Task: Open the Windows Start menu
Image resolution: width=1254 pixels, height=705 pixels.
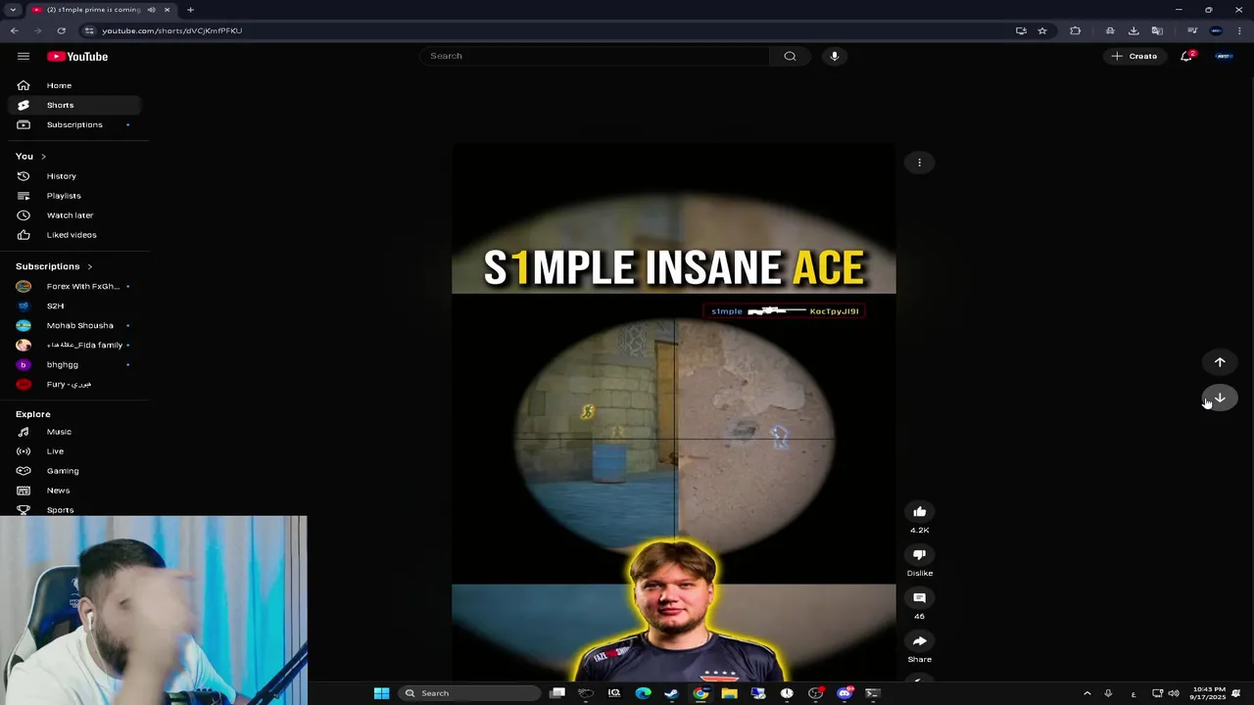Action: (x=381, y=693)
